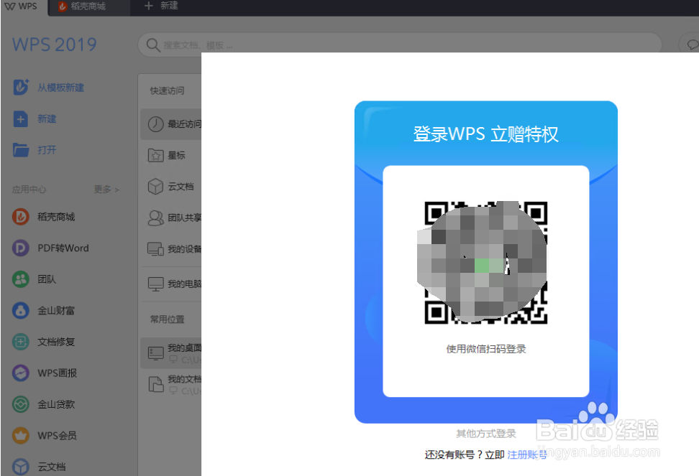This screenshot has height=476, width=699.
Task: Launch the 文档修复 icon
Action: pos(21,342)
